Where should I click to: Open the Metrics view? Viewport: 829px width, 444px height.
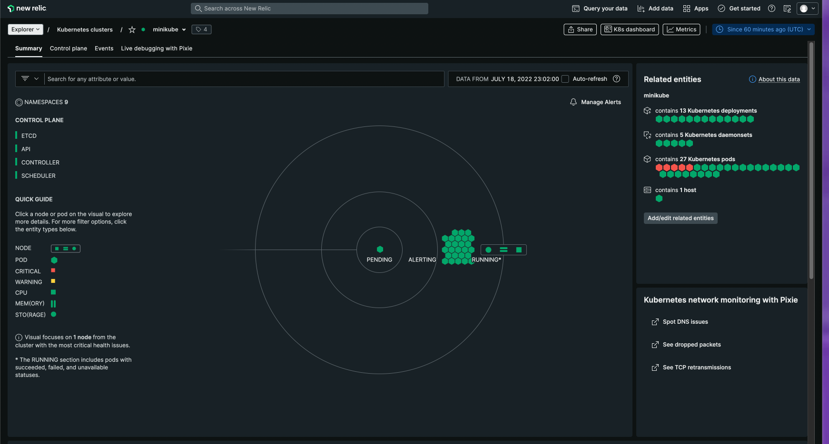681,29
